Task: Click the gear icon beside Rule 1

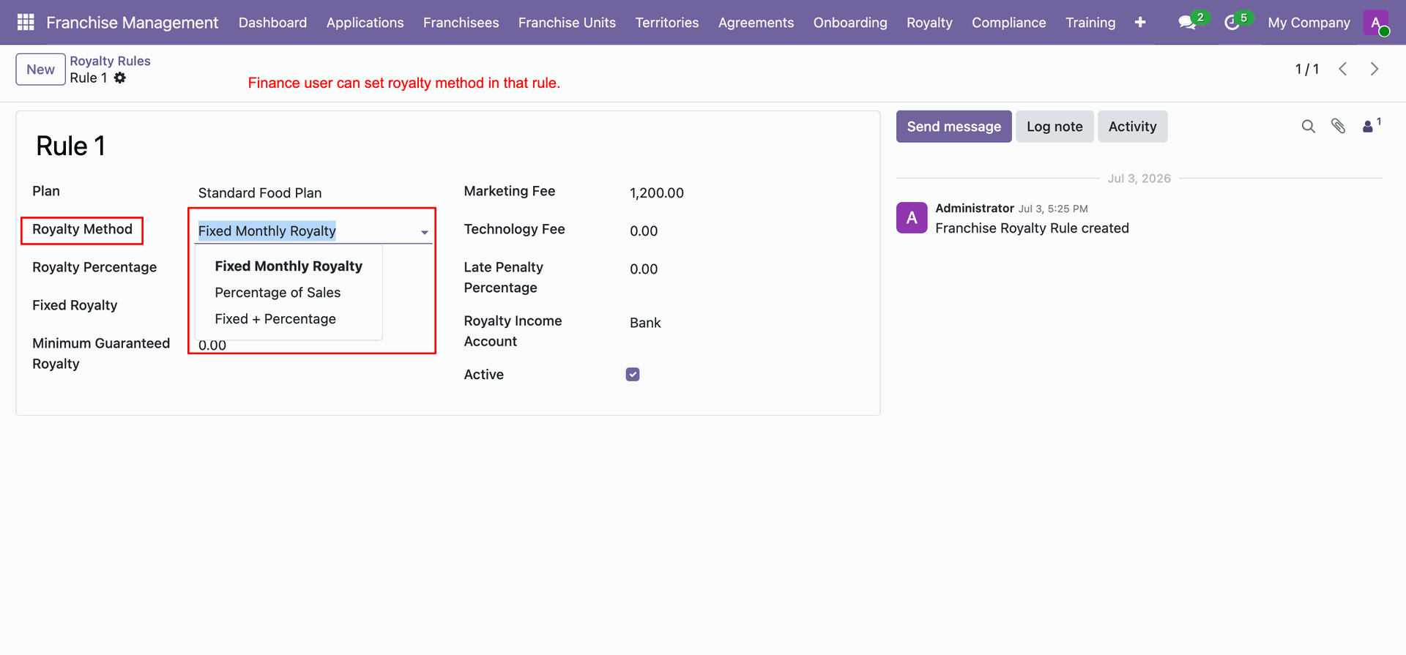Action: tap(120, 78)
